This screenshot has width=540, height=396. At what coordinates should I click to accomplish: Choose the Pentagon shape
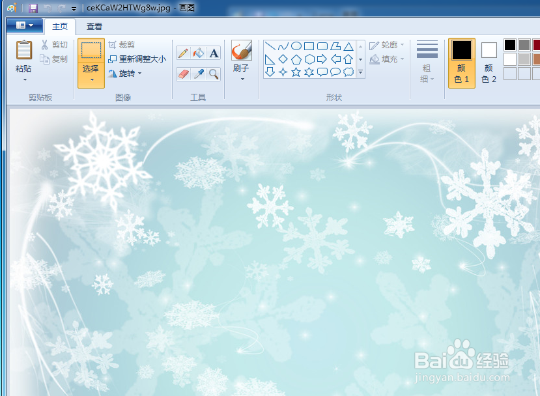pos(296,59)
